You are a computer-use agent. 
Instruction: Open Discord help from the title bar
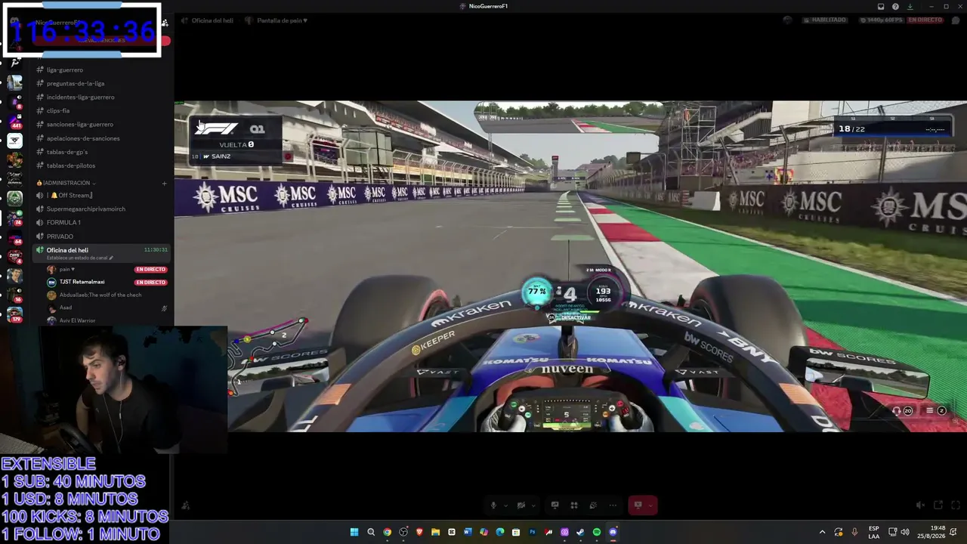coord(895,7)
